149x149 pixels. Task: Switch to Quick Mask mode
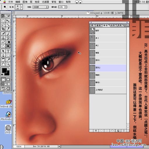[x=8, y=79]
